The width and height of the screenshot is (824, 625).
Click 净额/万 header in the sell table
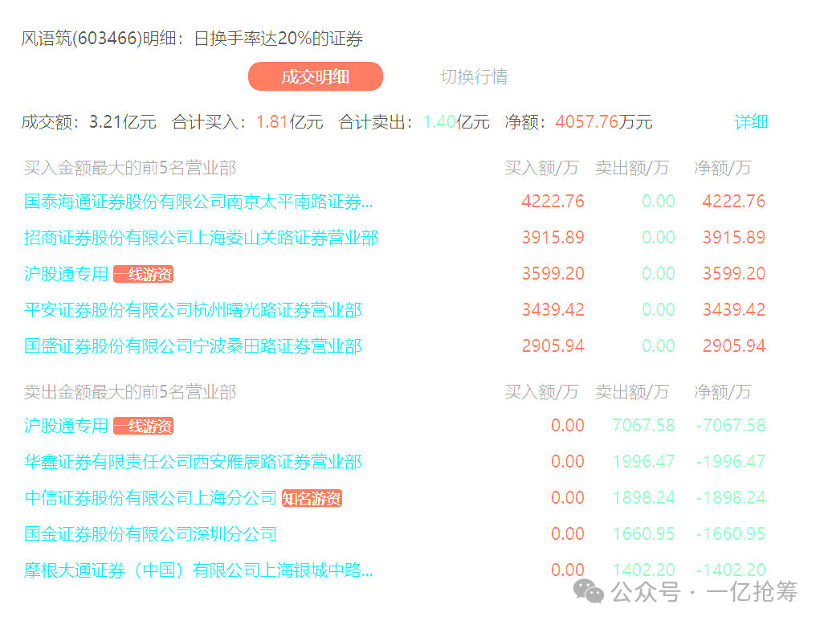click(x=723, y=392)
